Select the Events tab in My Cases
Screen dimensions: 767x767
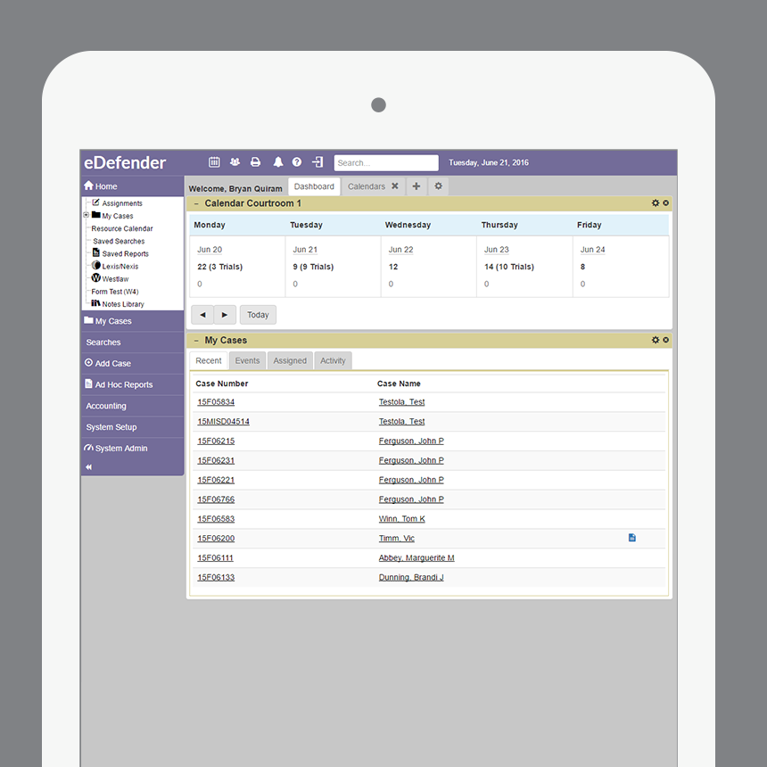[x=248, y=360]
